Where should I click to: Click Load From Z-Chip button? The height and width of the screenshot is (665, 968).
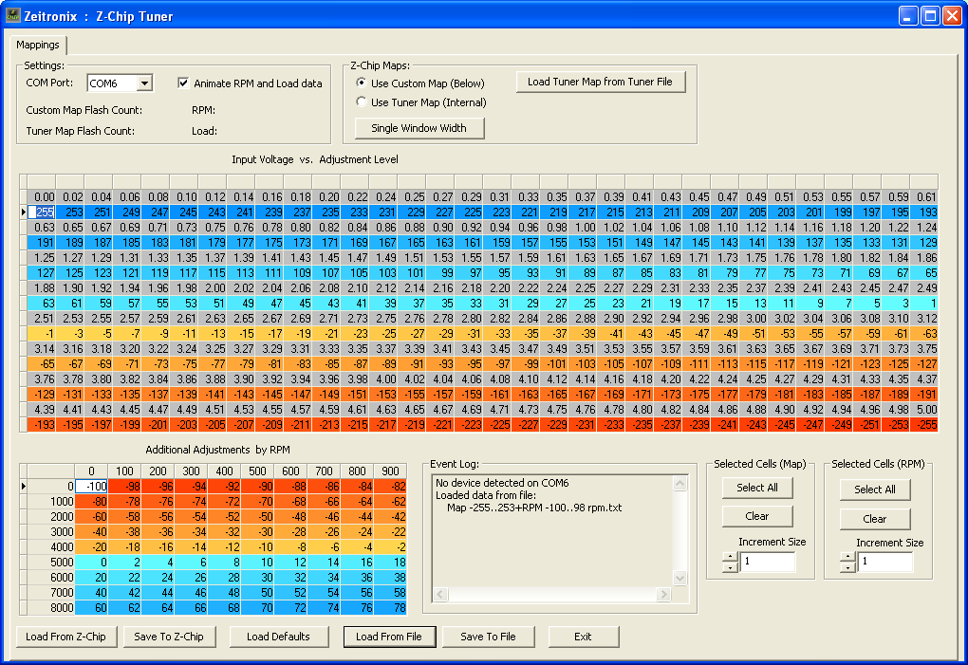(66, 637)
